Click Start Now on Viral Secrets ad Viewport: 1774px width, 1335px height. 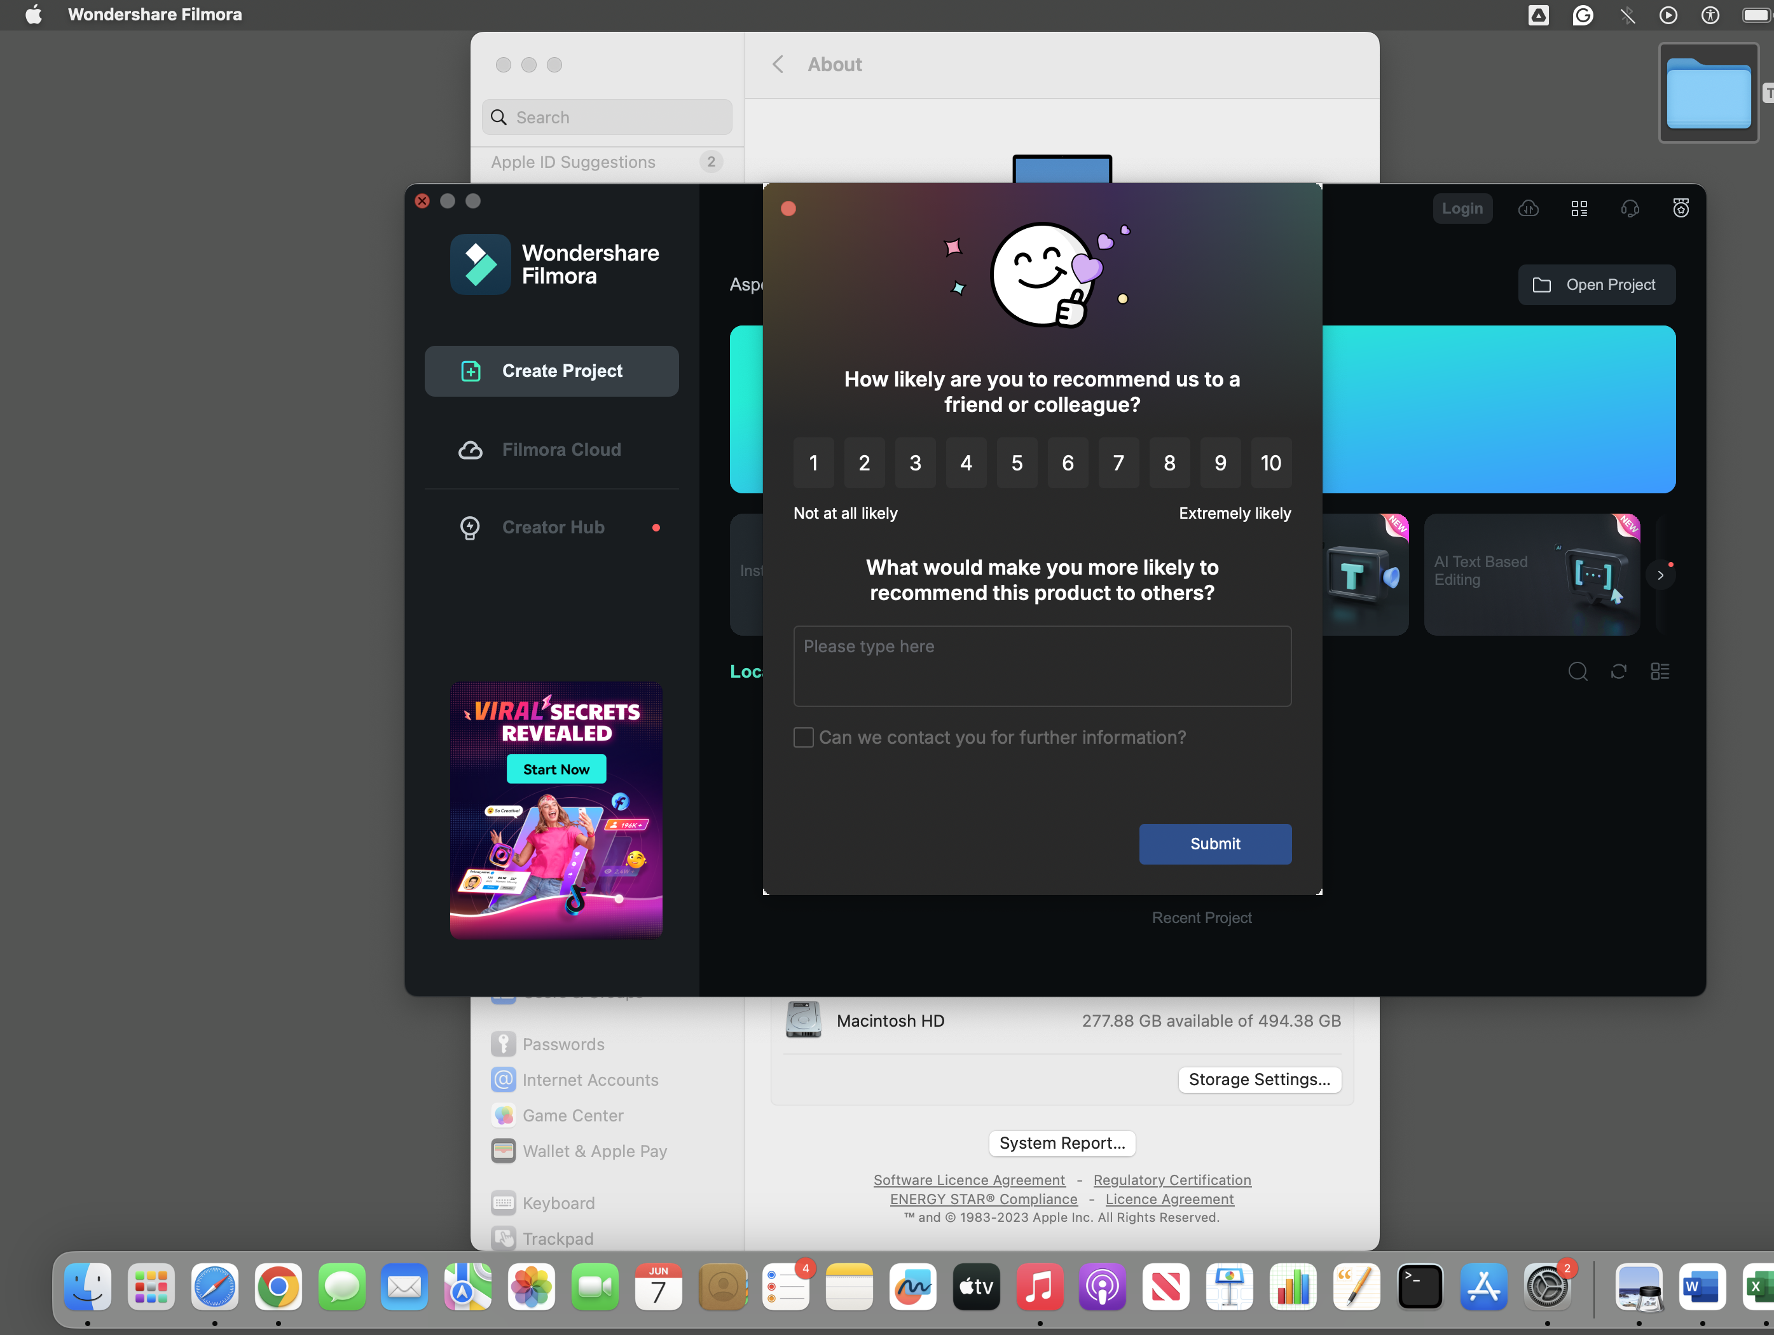coord(556,769)
